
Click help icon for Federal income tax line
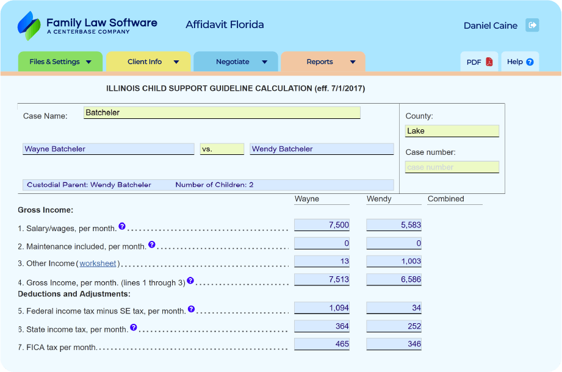click(191, 309)
